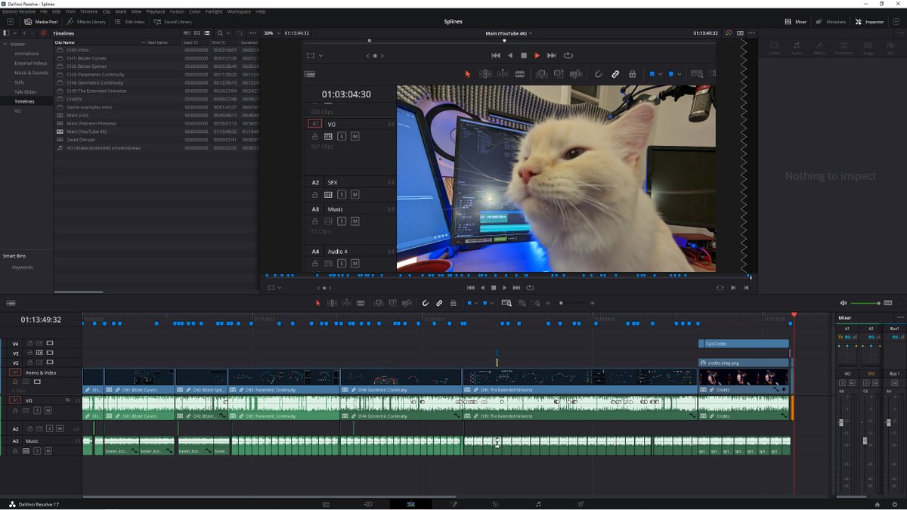Open the Metadata panel
This screenshot has height=510, width=907.
(829, 21)
